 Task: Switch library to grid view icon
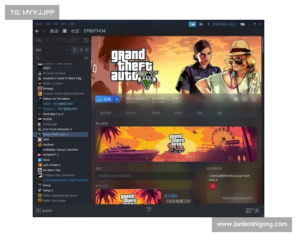(x=86, y=39)
